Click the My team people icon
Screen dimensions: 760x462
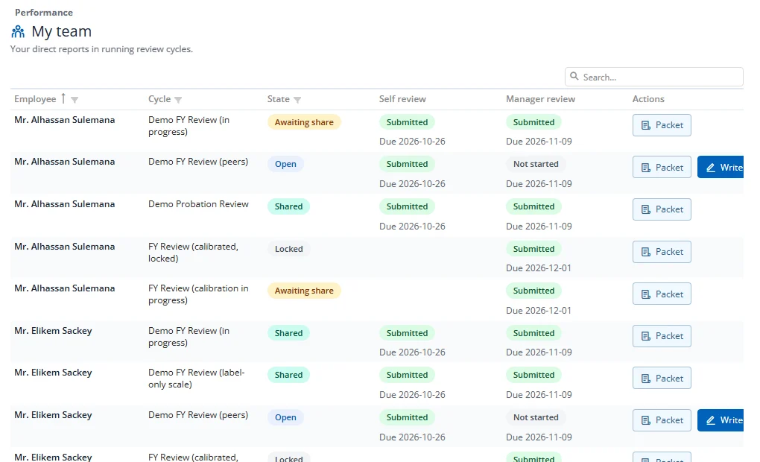(18, 31)
